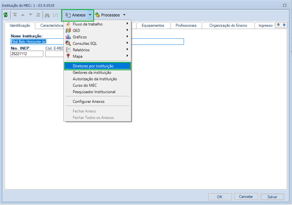Screen dimensions: 292x205
Task: Open the Ingresso tab
Action: pyautogui.click(x=265, y=25)
